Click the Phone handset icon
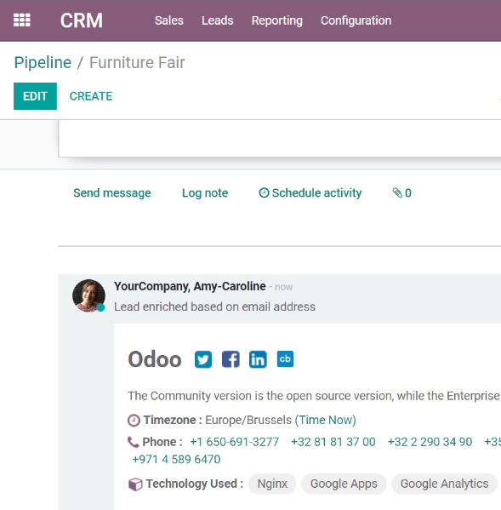The height and width of the screenshot is (510, 501). tap(134, 443)
